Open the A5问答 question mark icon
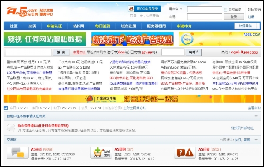 coord(185,153)
